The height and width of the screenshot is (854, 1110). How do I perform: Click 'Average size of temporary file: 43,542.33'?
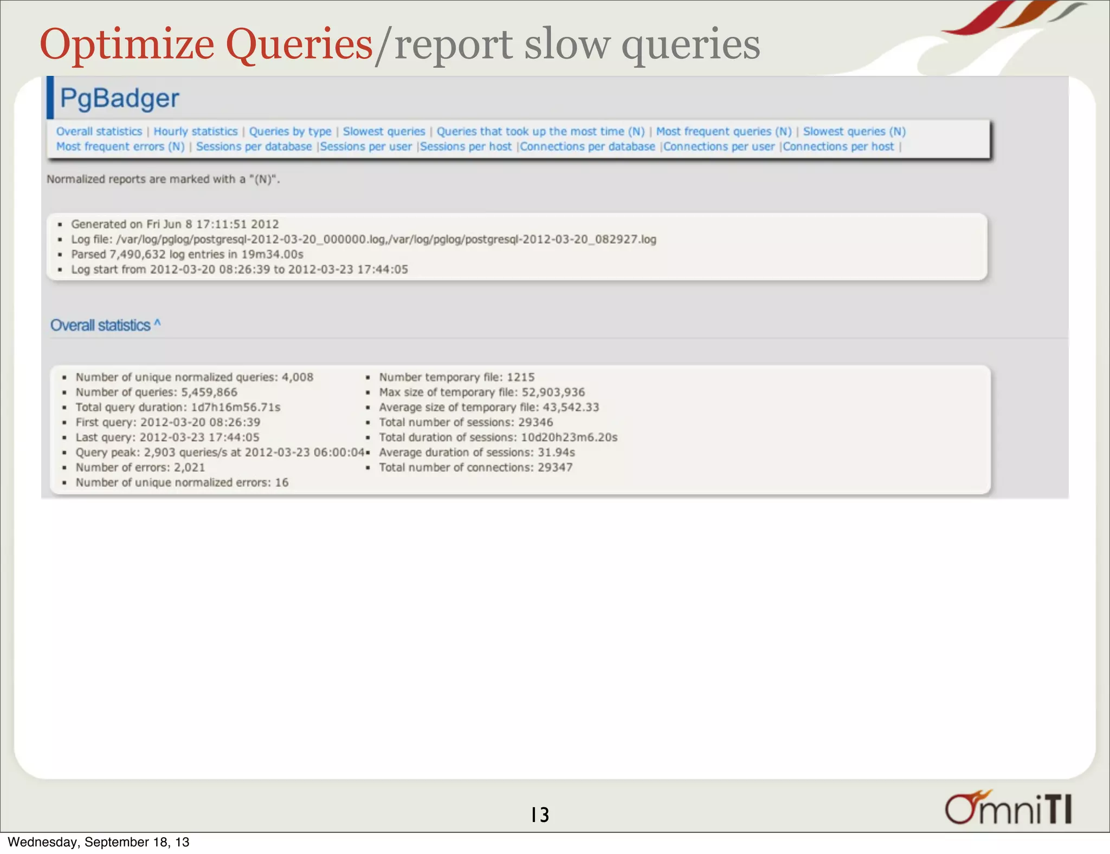(x=489, y=407)
